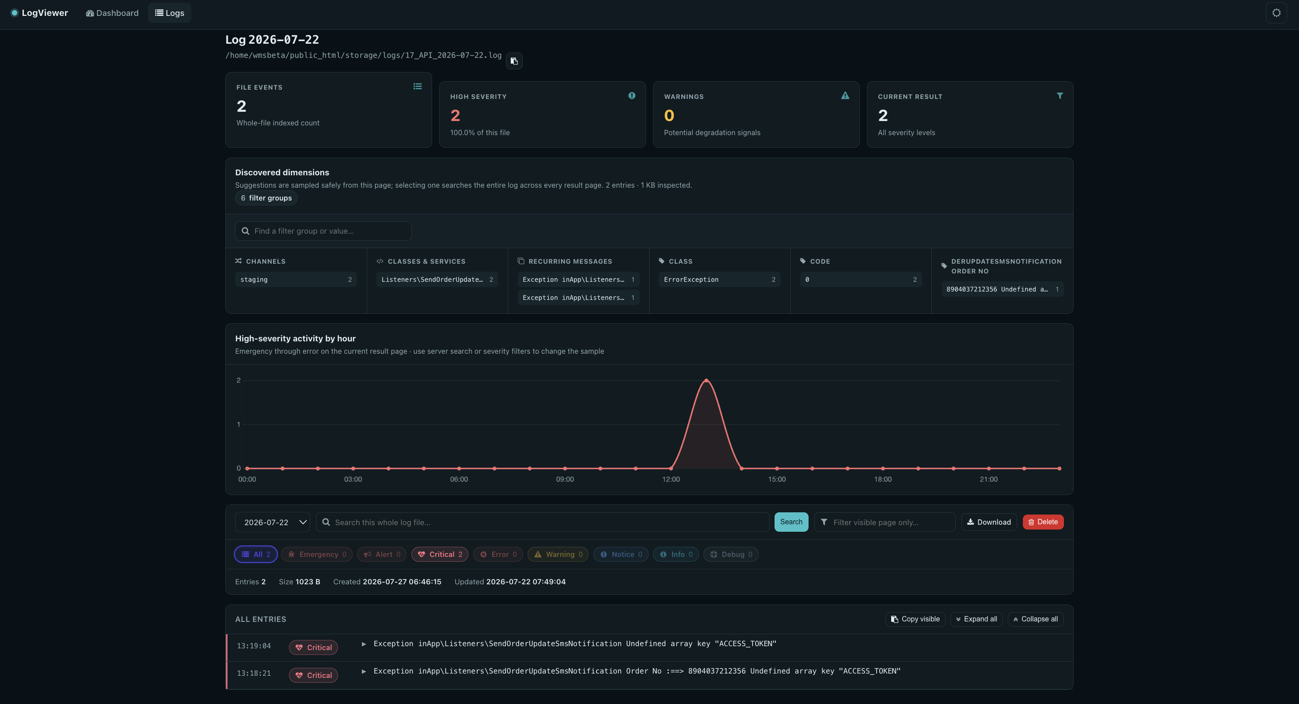Click the Recurring Messages copy icon

point(521,261)
